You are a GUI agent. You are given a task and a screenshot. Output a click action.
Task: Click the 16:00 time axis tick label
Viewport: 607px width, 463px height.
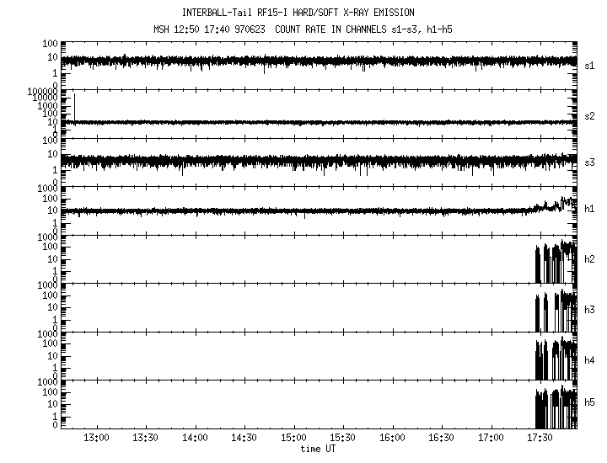click(392, 439)
